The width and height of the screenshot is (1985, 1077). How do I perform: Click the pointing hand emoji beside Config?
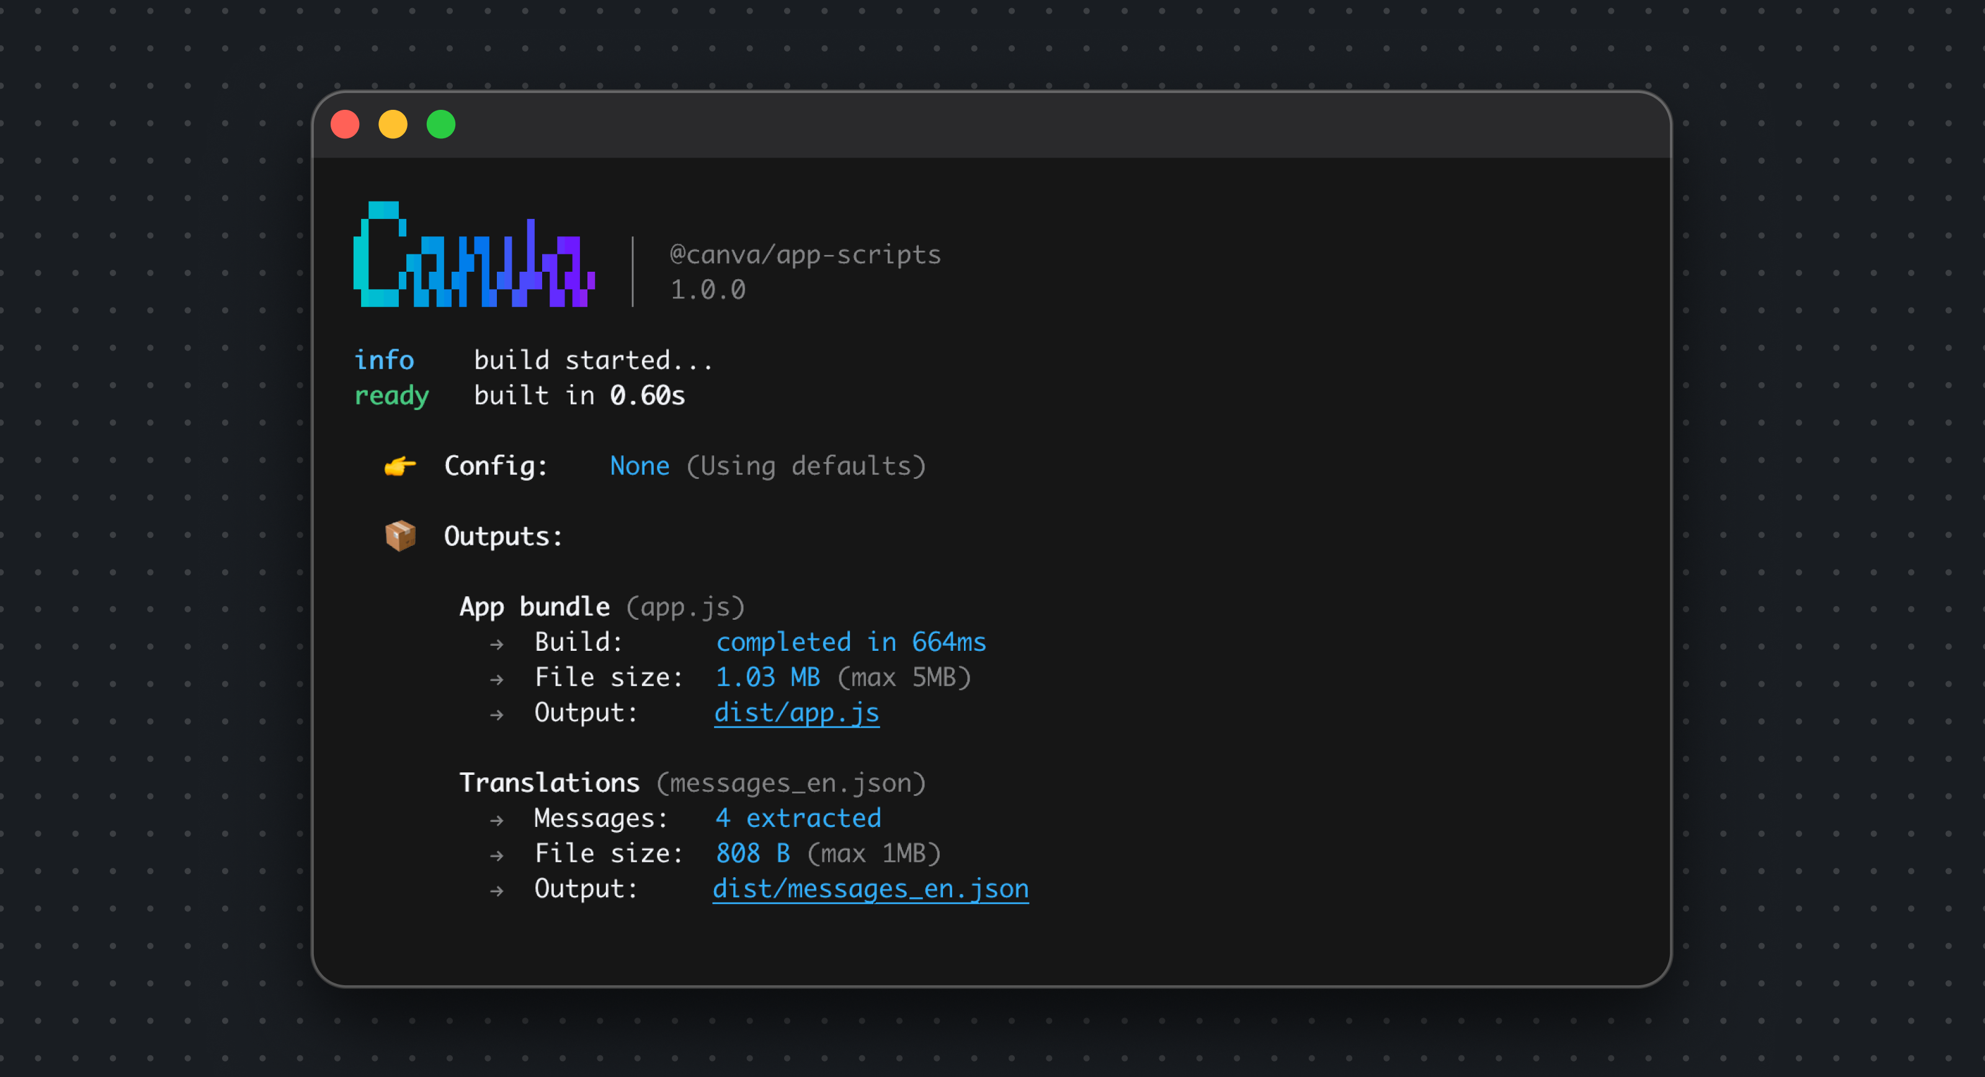400,466
